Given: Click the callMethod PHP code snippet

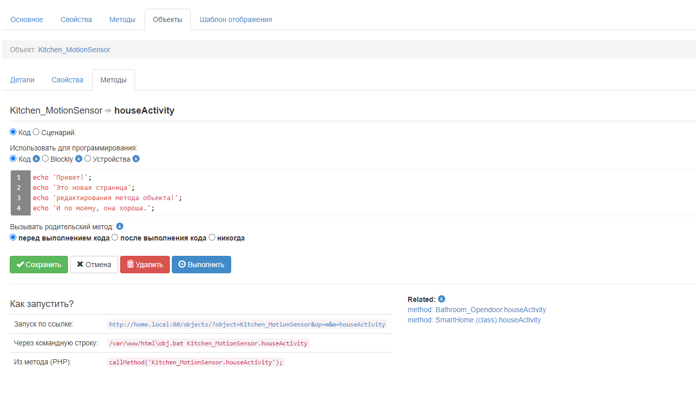Looking at the screenshot, I should pos(195,362).
